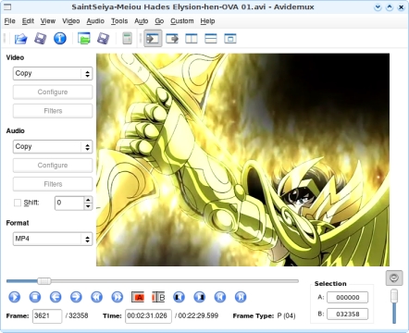Click the Audio Filters button
Viewport: 409px width, 333px height.
coord(53,184)
